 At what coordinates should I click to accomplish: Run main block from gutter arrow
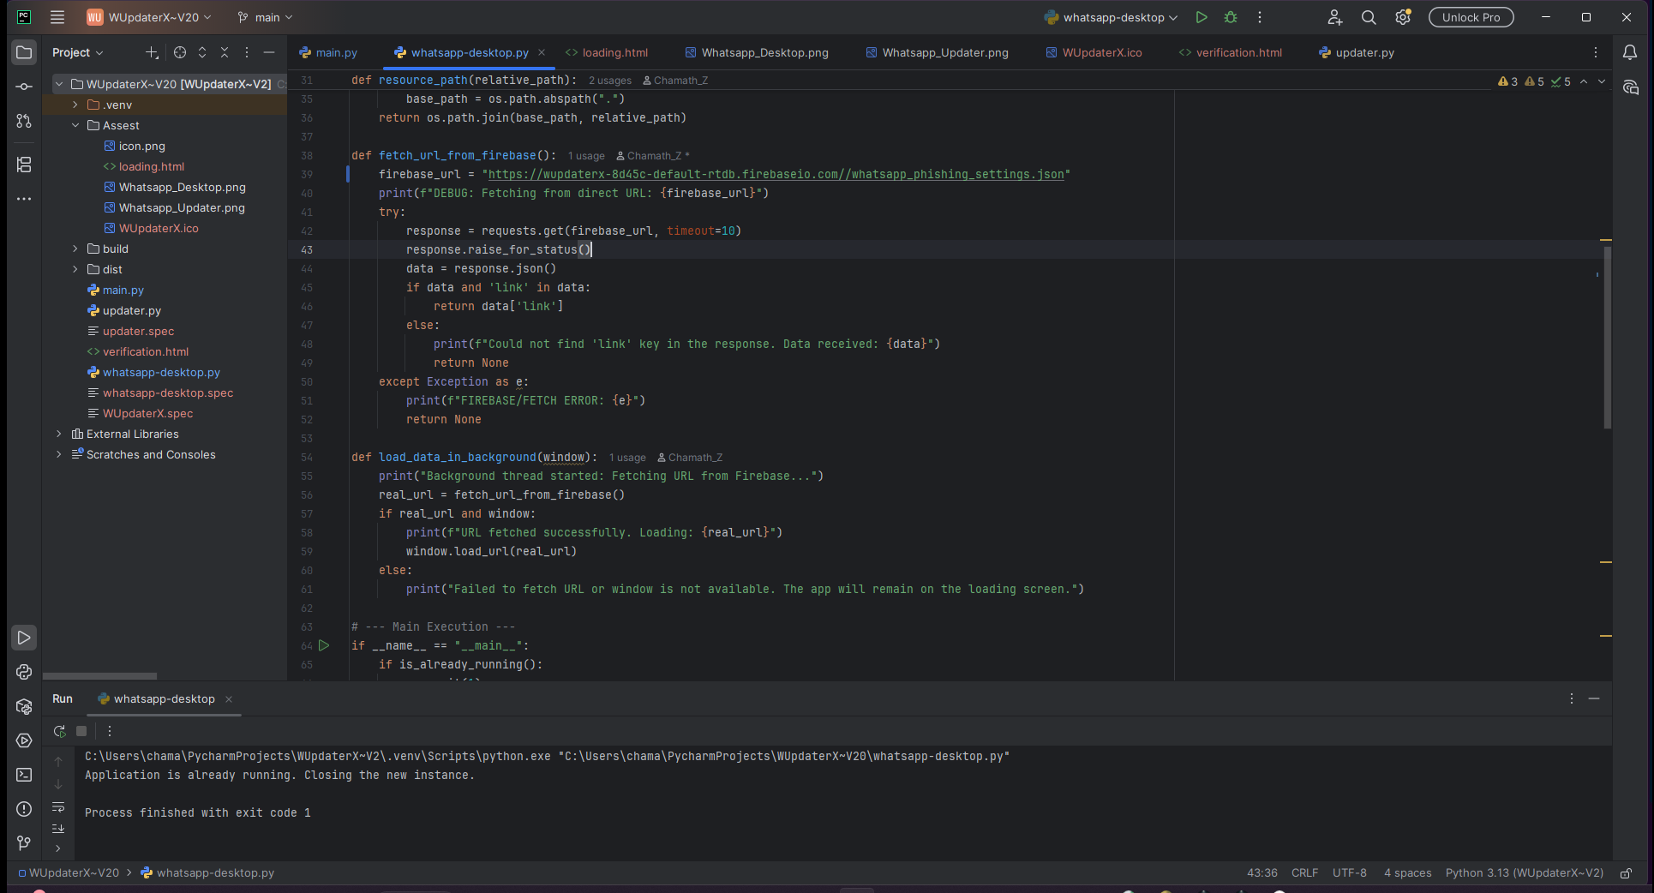324,645
